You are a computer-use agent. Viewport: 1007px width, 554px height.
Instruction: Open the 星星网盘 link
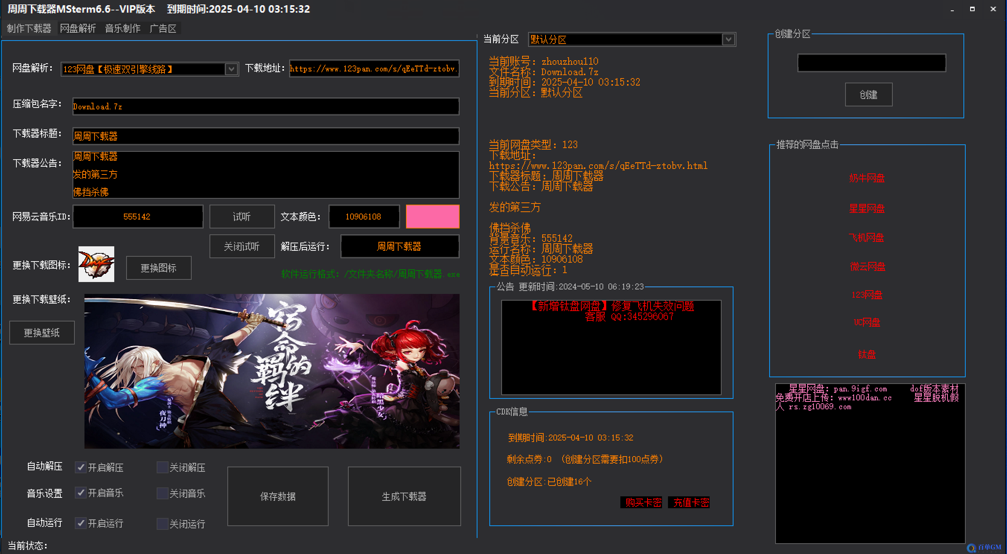867,208
